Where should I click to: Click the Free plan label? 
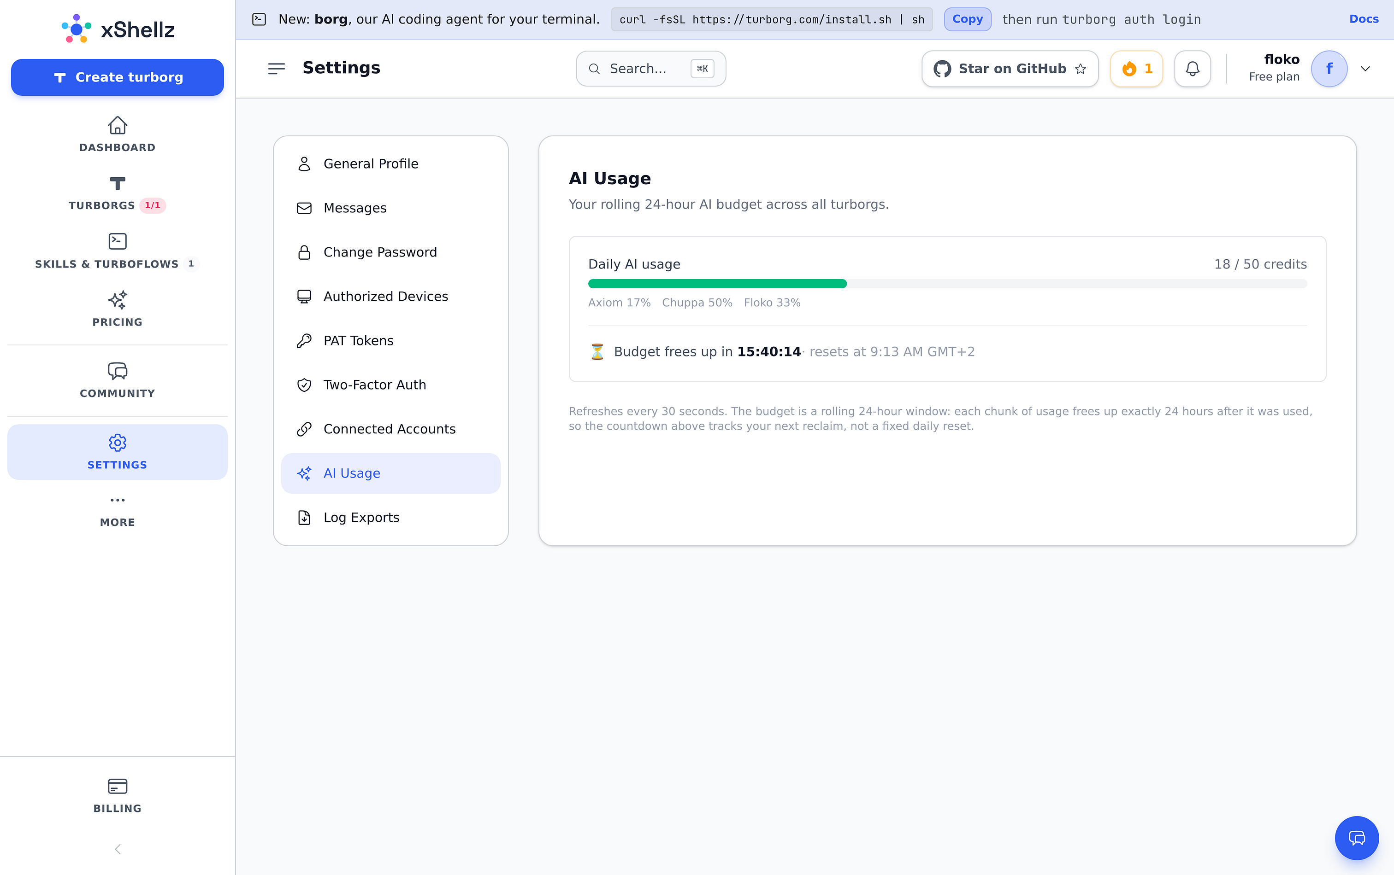1274,77
